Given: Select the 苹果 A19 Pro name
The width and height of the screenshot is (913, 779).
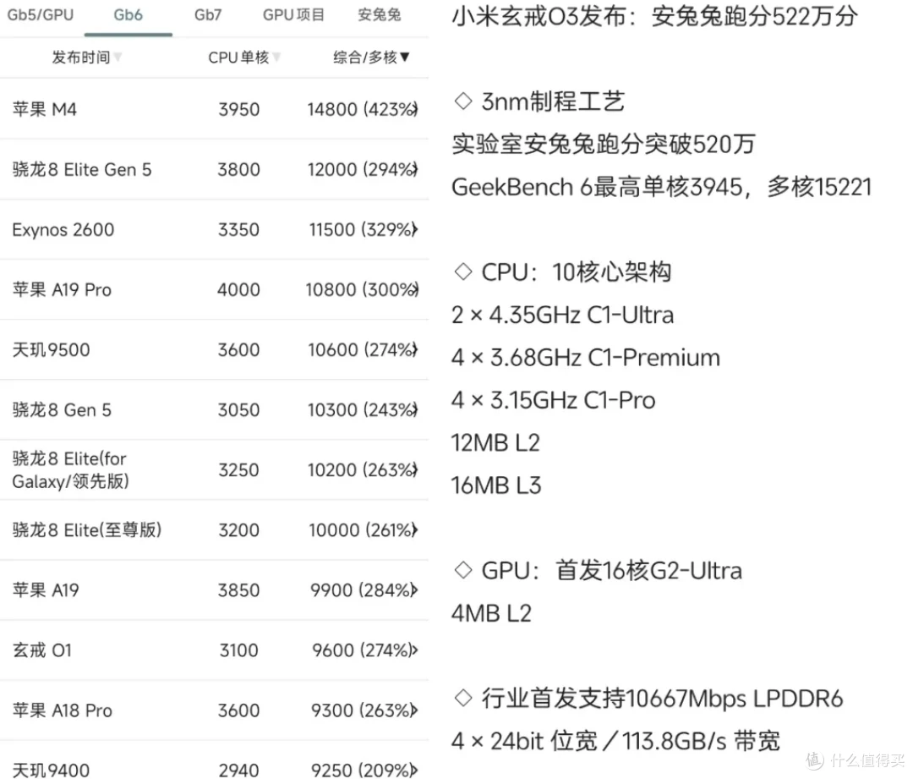Looking at the screenshot, I should pyautogui.click(x=62, y=289).
